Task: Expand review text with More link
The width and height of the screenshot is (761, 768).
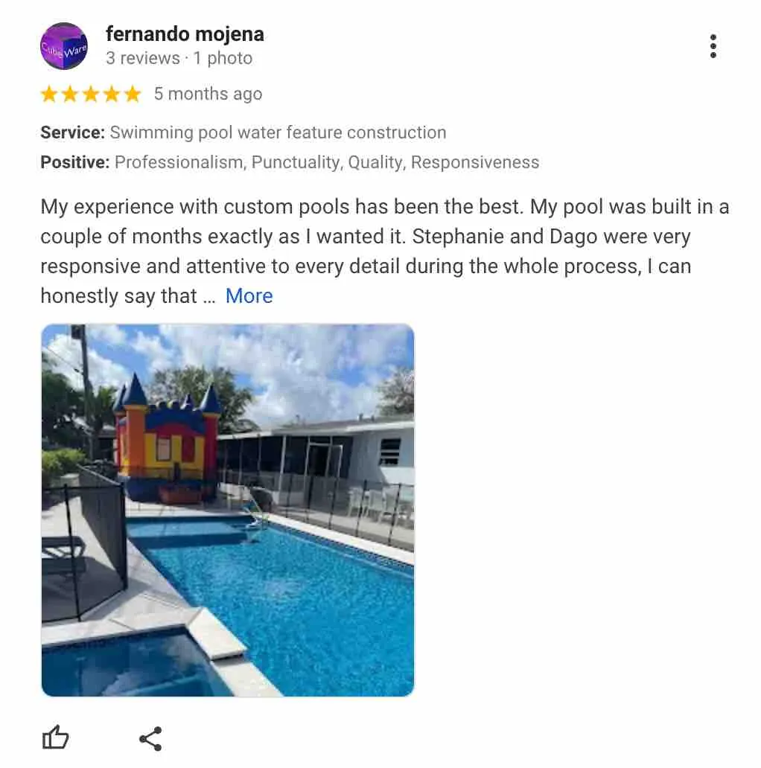Action: point(249,296)
